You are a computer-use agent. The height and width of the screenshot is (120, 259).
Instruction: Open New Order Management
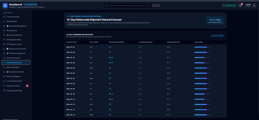(16, 26)
